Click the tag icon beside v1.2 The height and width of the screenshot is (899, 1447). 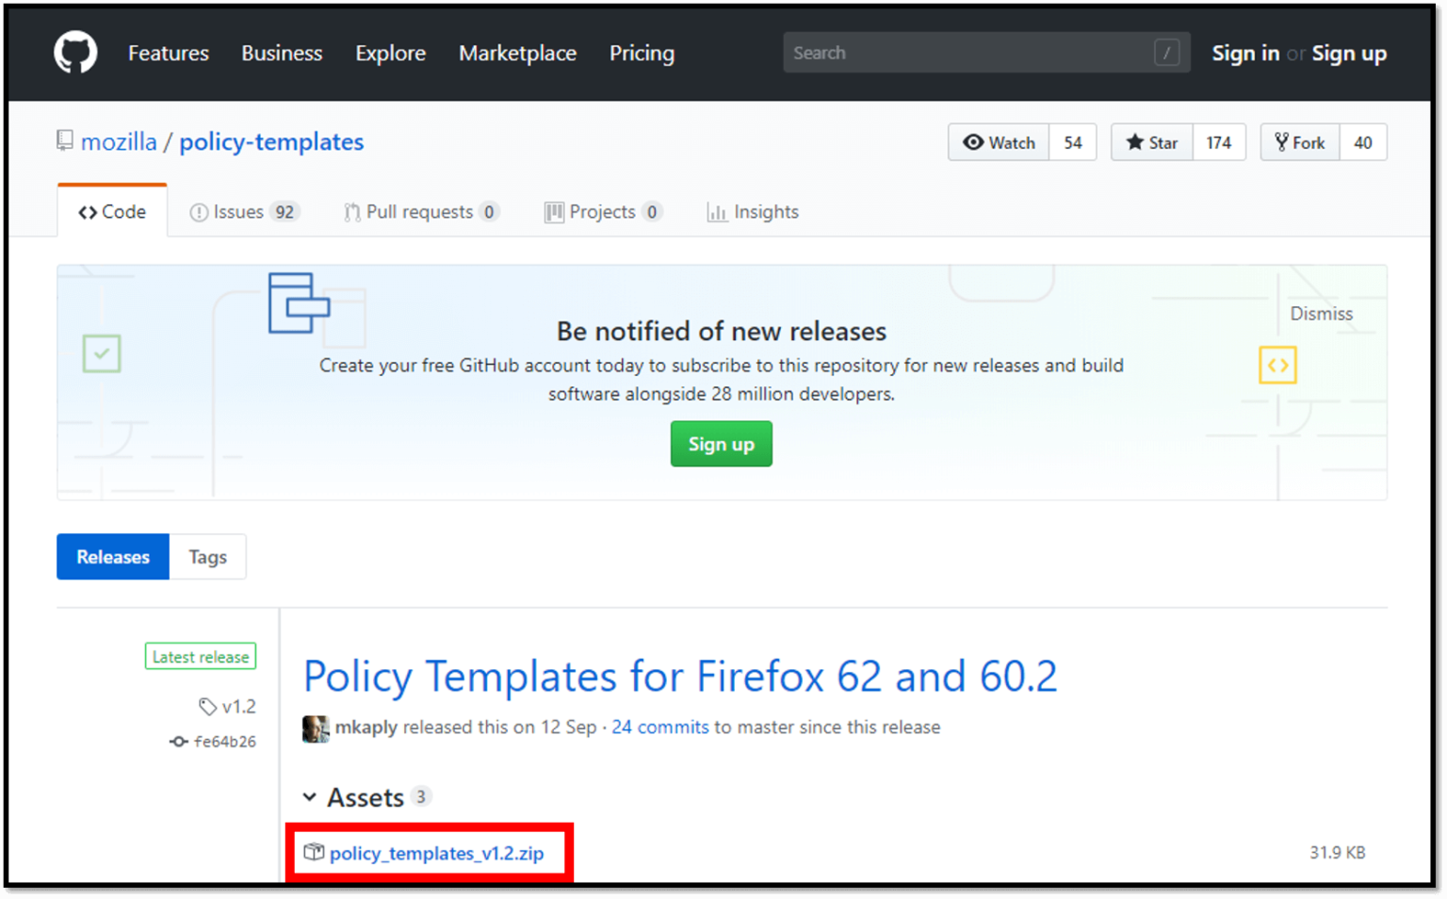[x=207, y=706]
